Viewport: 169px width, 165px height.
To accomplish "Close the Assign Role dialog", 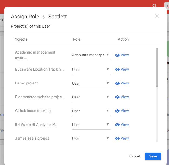I will (x=157, y=16).
